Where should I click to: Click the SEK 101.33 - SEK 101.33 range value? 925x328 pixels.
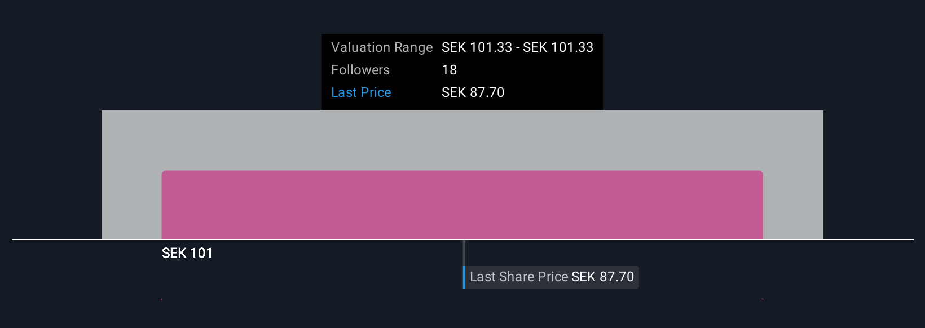pyautogui.click(x=517, y=47)
